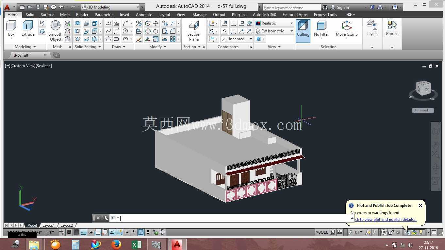Switch to the Annotate ribbon tab
Screen dimensions: 445x250
click(x=144, y=15)
